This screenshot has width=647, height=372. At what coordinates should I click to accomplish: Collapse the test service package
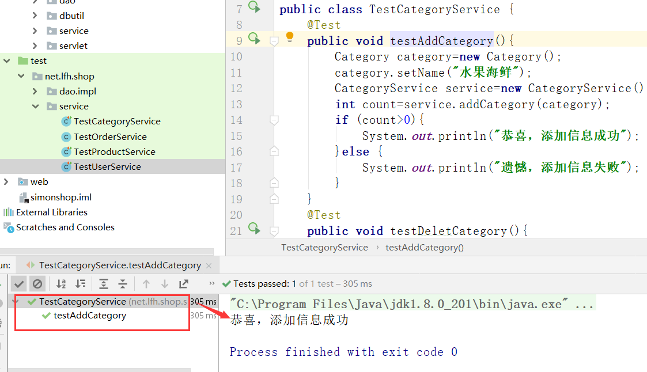pyautogui.click(x=36, y=107)
